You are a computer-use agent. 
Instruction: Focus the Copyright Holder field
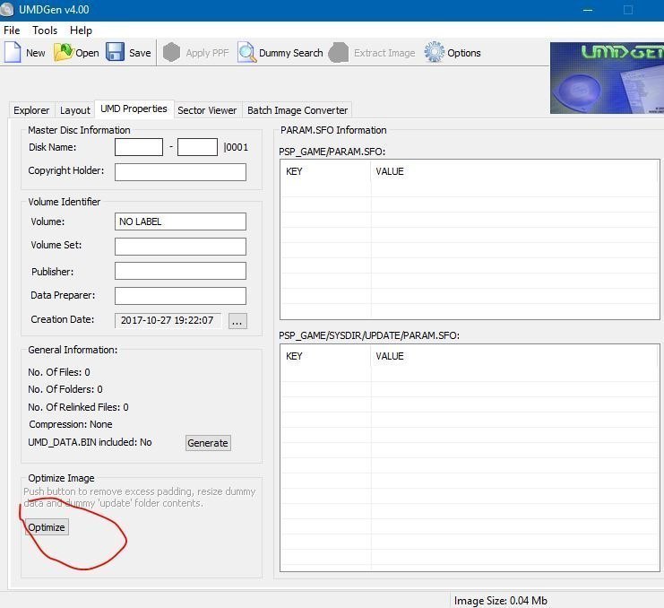pyautogui.click(x=180, y=172)
